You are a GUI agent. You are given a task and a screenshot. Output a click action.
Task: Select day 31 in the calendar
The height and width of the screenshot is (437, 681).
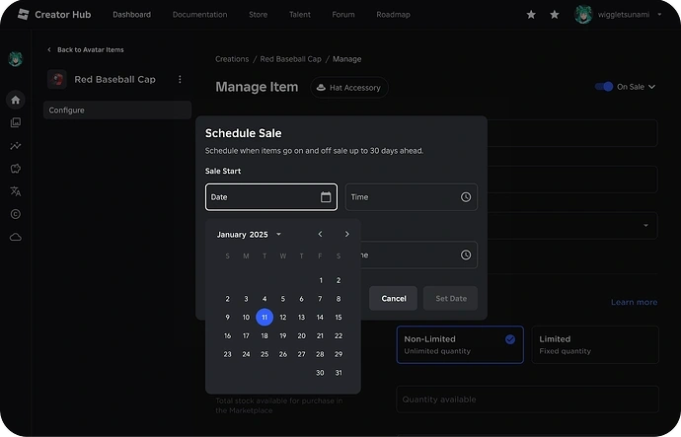tap(339, 373)
